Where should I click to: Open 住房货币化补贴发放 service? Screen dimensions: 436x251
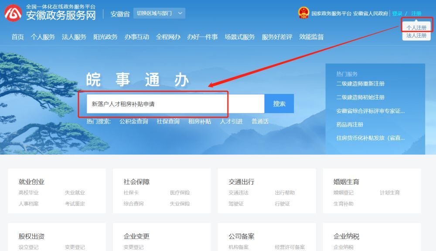click(370, 138)
